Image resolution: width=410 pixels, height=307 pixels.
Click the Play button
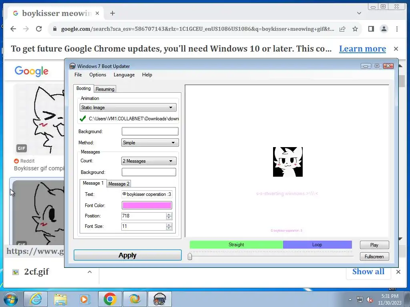(374, 245)
